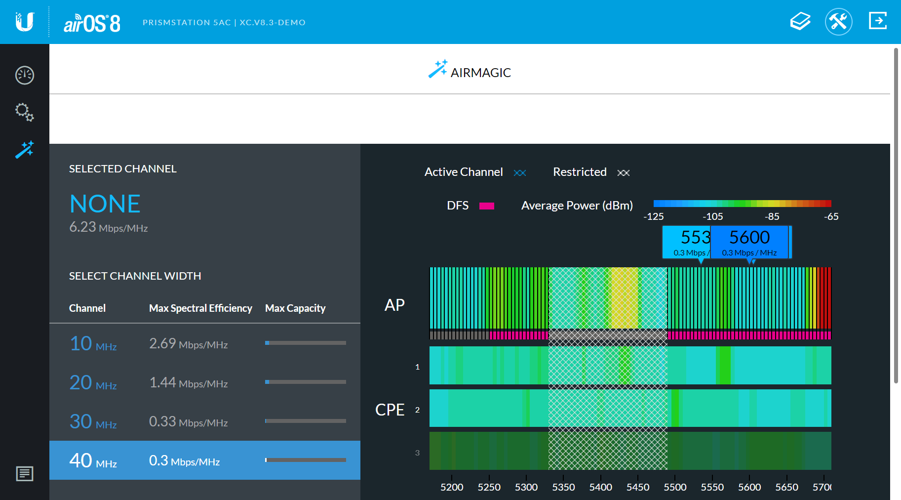Screen dimensions: 901x500
Task: Click the Restricted legend label
Action: (580, 172)
